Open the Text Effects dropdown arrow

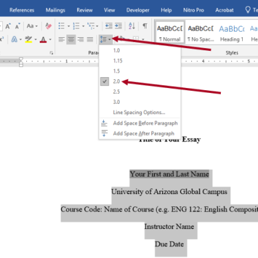click(x=21, y=40)
